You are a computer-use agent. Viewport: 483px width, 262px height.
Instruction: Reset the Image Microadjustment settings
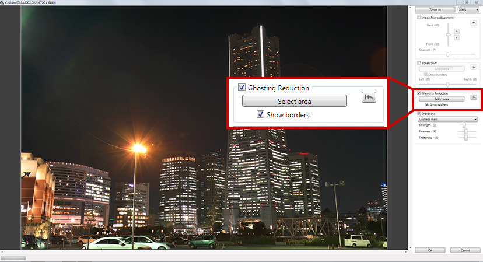(x=474, y=23)
